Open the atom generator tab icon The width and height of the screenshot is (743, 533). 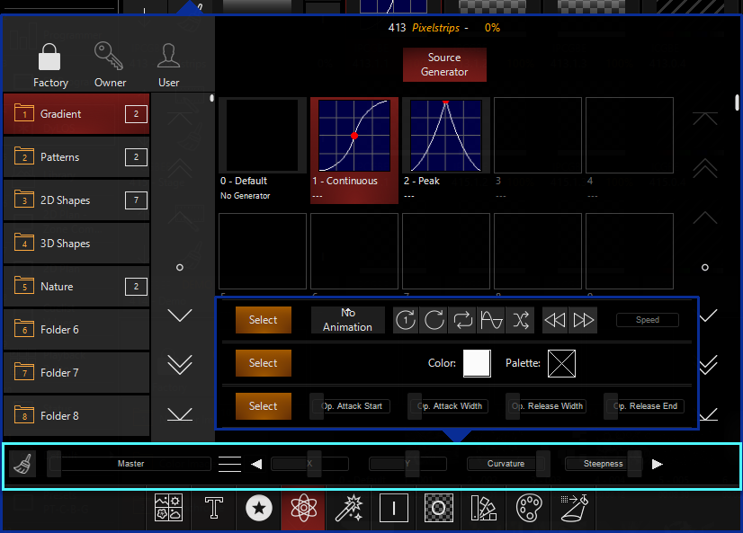(303, 508)
